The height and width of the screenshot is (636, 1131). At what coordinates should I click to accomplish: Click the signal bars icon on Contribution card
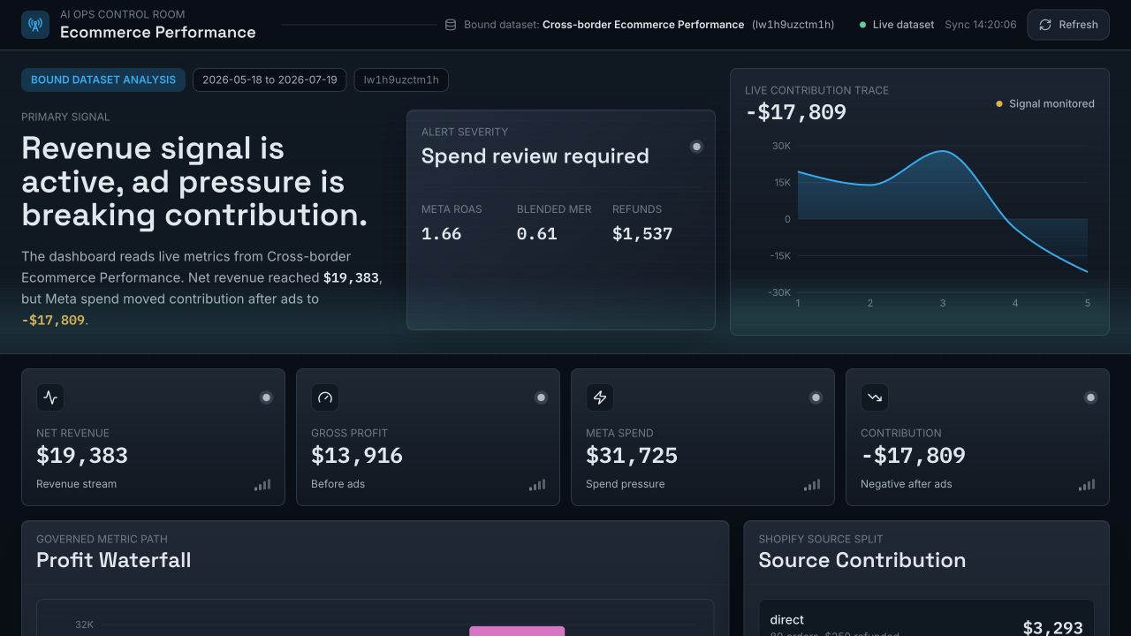tap(1087, 485)
